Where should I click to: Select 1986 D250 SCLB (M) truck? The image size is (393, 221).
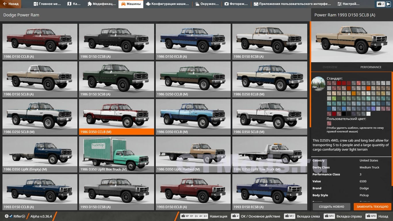(x=40, y=117)
